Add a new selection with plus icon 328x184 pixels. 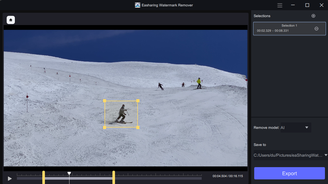point(313,16)
